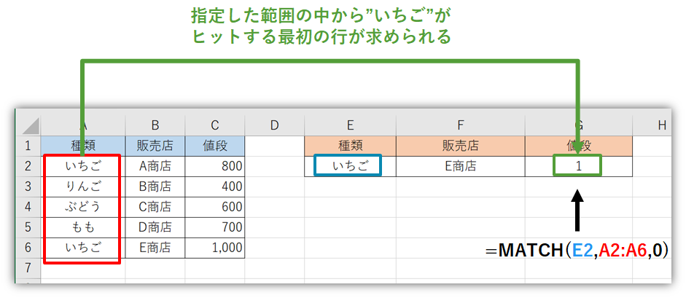Select column F header
Viewport: 686px width, 298px height.
[x=460, y=126]
